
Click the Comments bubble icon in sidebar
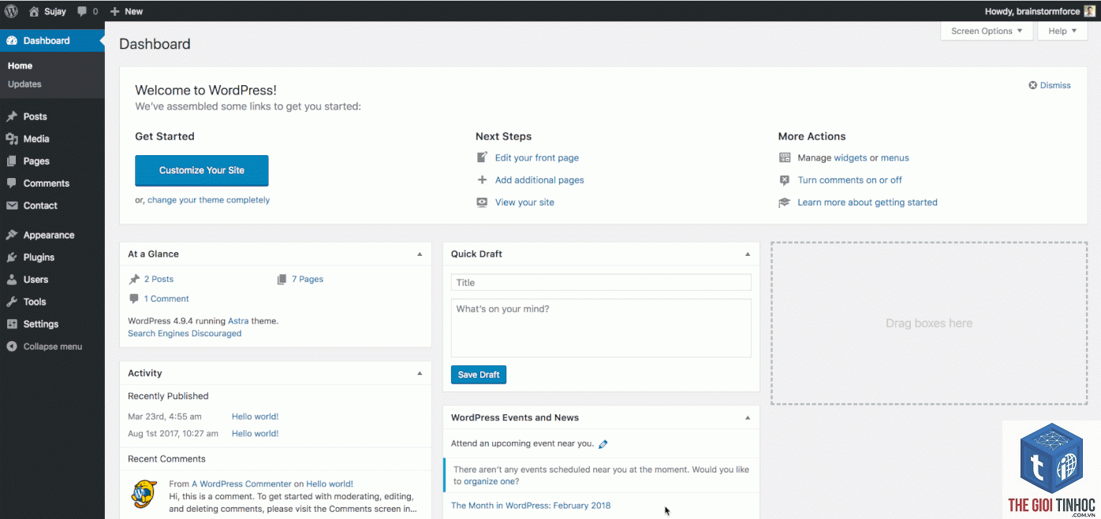click(x=12, y=184)
